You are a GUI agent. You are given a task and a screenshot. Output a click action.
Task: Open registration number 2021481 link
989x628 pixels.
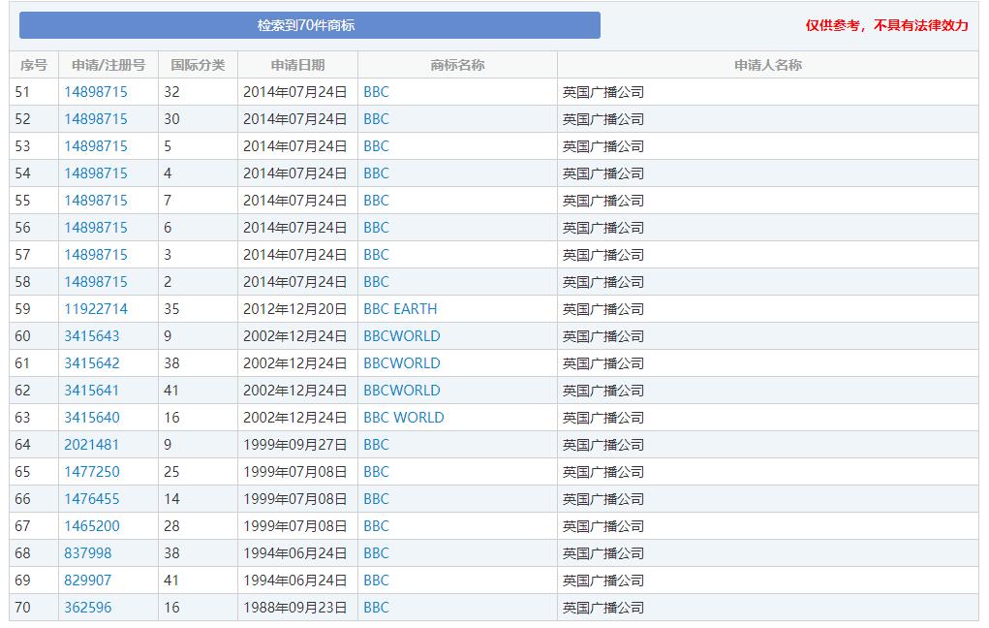(91, 444)
